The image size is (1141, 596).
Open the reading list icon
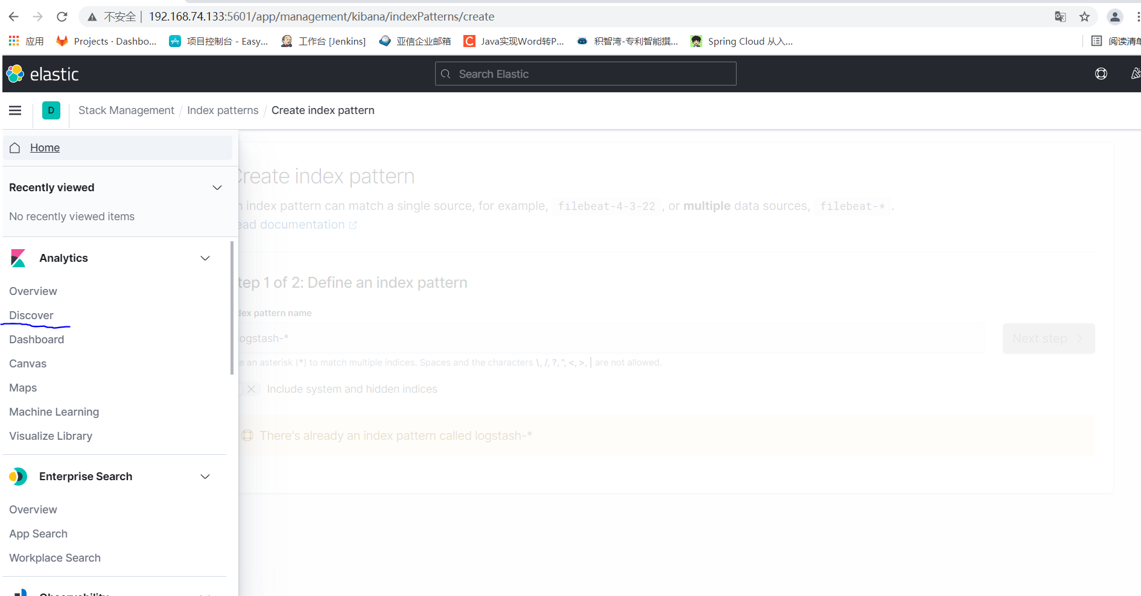click(1096, 41)
